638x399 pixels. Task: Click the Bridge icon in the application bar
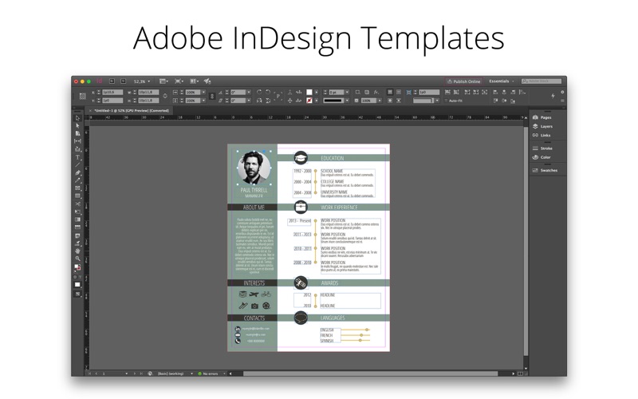(x=112, y=81)
